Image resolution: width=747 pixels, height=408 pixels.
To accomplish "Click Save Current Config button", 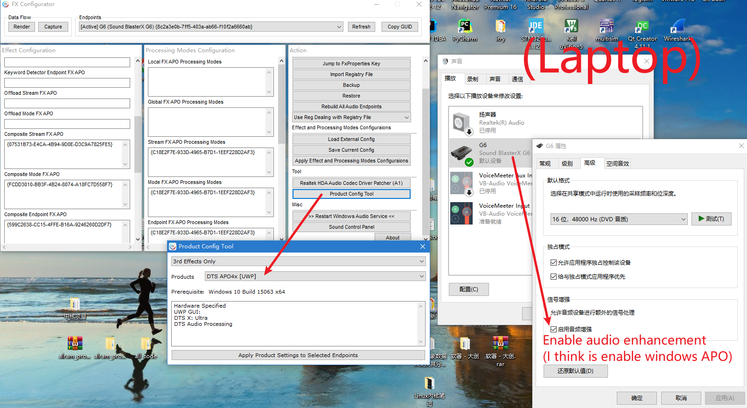I will [x=351, y=150].
